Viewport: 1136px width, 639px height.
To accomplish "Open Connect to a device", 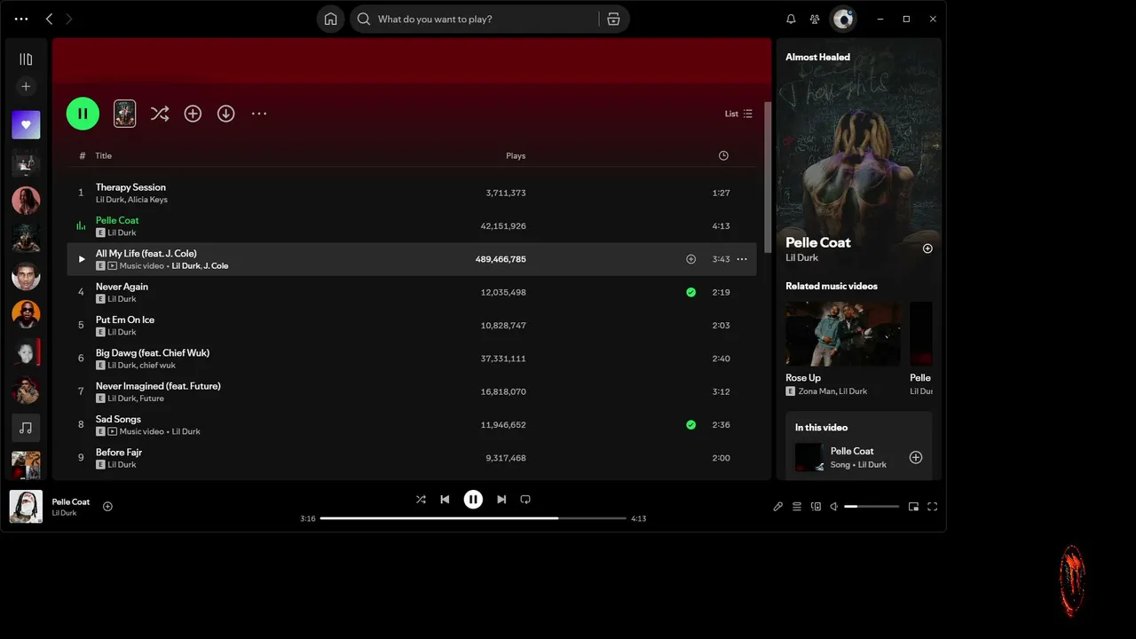I will (816, 507).
